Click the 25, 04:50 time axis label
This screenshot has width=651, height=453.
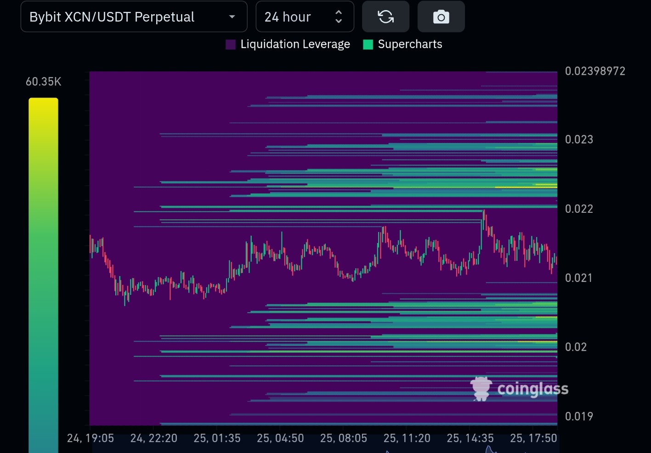pos(280,438)
